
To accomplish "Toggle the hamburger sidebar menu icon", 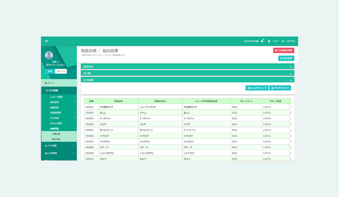I will click(47, 41).
